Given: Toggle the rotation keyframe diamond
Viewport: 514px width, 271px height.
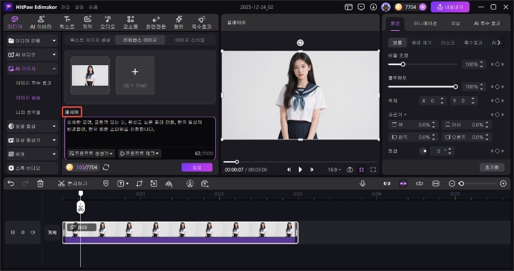Looking at the screenshot, I should (498, 151).
